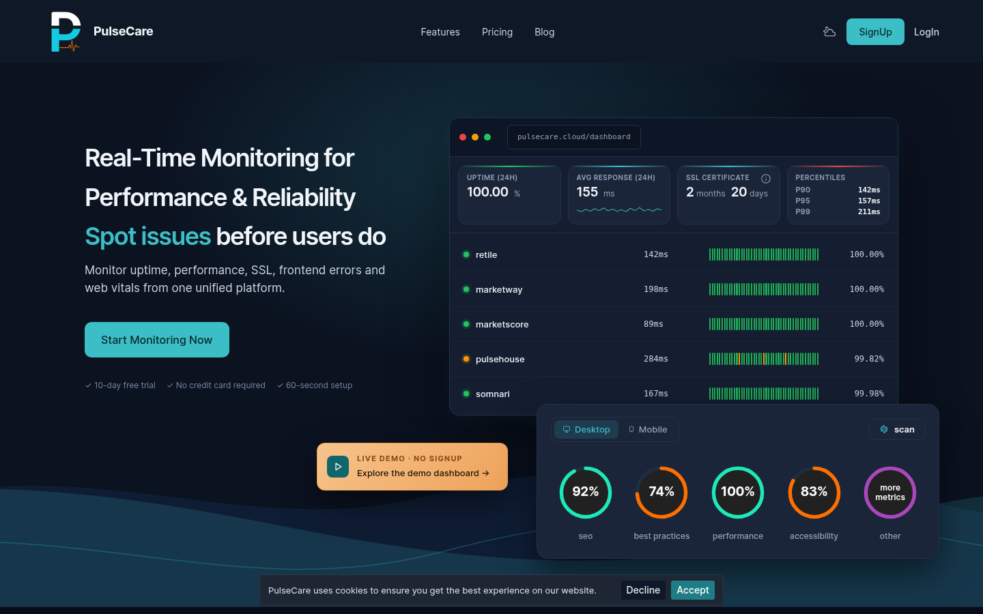Accept cookies in the banner
Viewport: 983px width, 614px height.
(693, 590)
